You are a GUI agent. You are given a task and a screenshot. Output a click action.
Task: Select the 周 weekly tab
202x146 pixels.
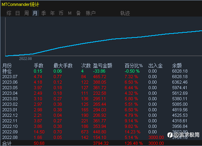[26, 13]
